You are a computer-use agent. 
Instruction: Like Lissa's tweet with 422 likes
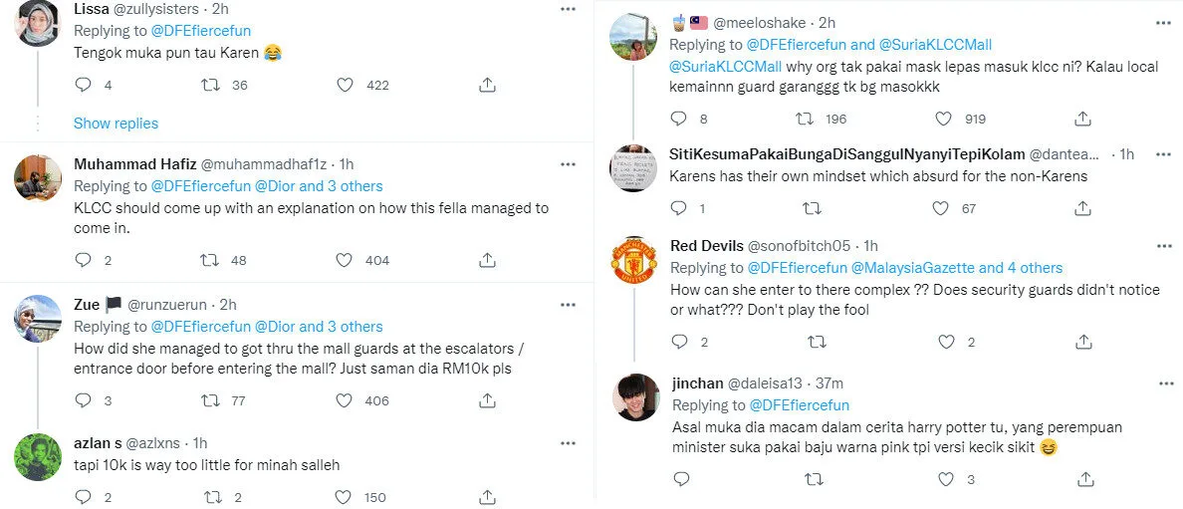[x=345, y=86]
